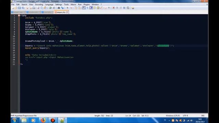Click the Paste toolbar icon
Viewport: 219px width, 123px height.
pos(46,8)
